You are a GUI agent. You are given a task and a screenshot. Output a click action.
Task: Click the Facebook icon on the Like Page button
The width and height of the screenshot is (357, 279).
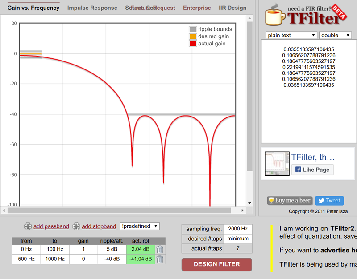pyautogui.click(x=299, y=170)
